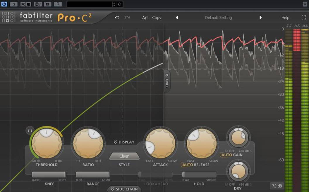Screen dimensions: 309x192
Task: Toggle the plugin bypass power button
Action: [4, 4]
